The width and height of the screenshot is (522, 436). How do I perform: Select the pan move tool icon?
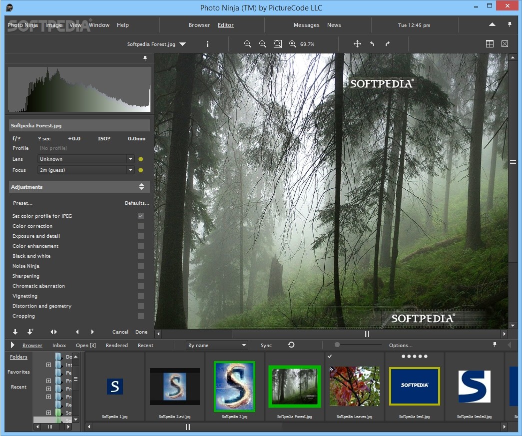tap(357, 44)
